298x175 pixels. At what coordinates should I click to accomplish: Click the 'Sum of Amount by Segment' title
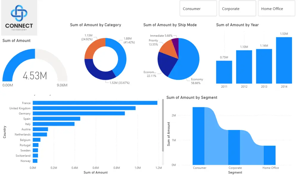coord(192,97)
